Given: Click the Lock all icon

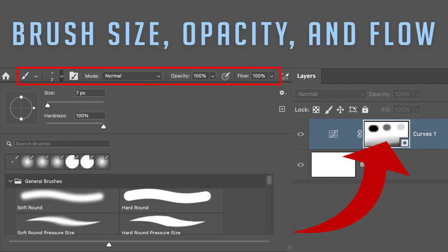Looking at the screenshot, I should (x=364, y=110).
